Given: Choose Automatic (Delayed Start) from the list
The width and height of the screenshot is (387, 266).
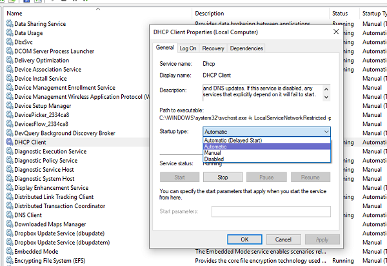Looking at the screenshot, I should (x=266, y=140).
